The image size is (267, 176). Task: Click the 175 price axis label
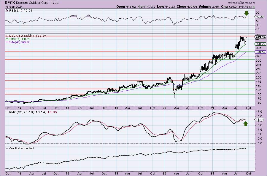(x=258, y=81)
